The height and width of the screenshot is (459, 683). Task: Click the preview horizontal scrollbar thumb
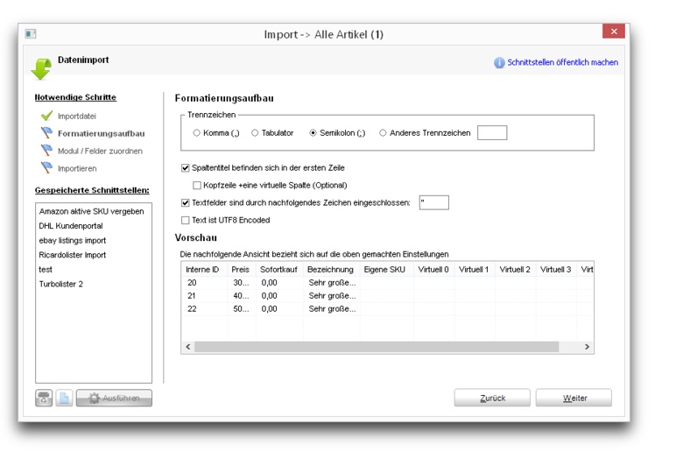tap(377, 347)
